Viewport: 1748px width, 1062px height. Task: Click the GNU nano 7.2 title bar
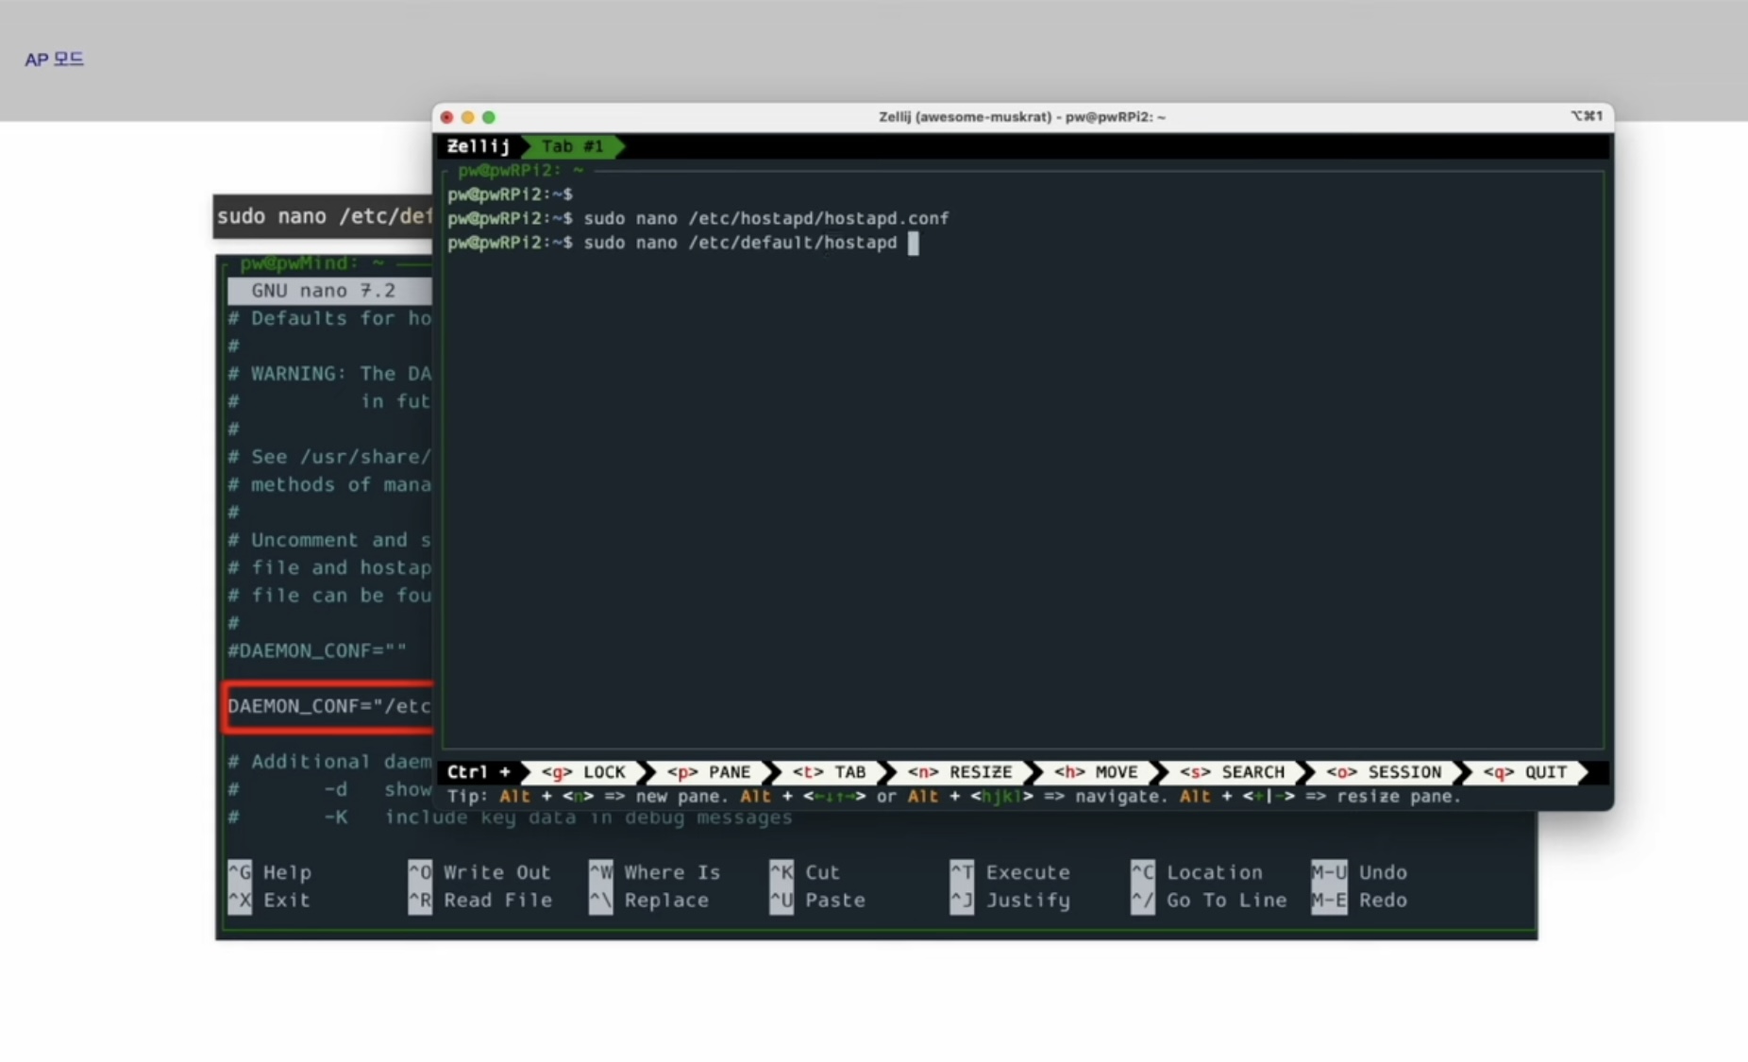coord(329,291)
